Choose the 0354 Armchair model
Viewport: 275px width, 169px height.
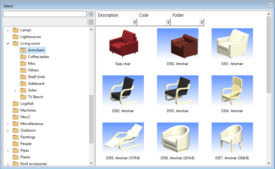(x=232, y=90)
